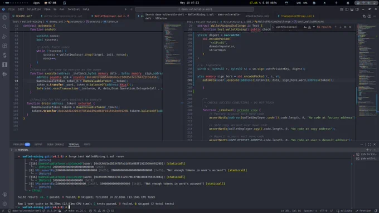379x213 pixels.
Task: Go to next match in find widget
Action: 341,27
